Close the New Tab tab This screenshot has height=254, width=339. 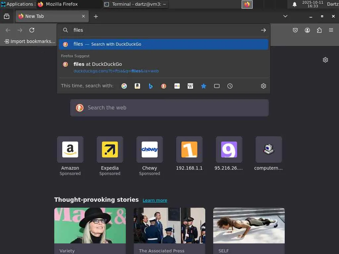[83, 16]
